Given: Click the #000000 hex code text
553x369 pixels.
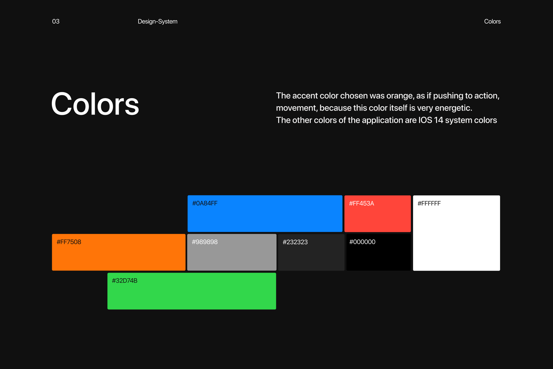Looking at the screenshot, I should [362, 242].
